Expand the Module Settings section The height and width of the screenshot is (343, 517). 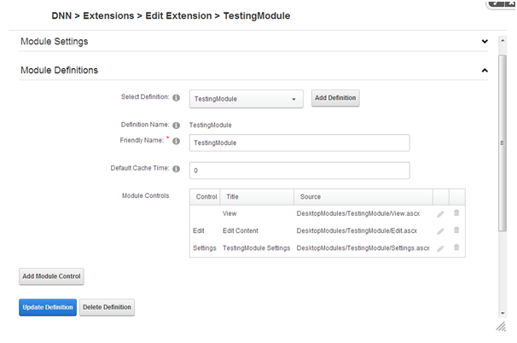coord(485,41)
